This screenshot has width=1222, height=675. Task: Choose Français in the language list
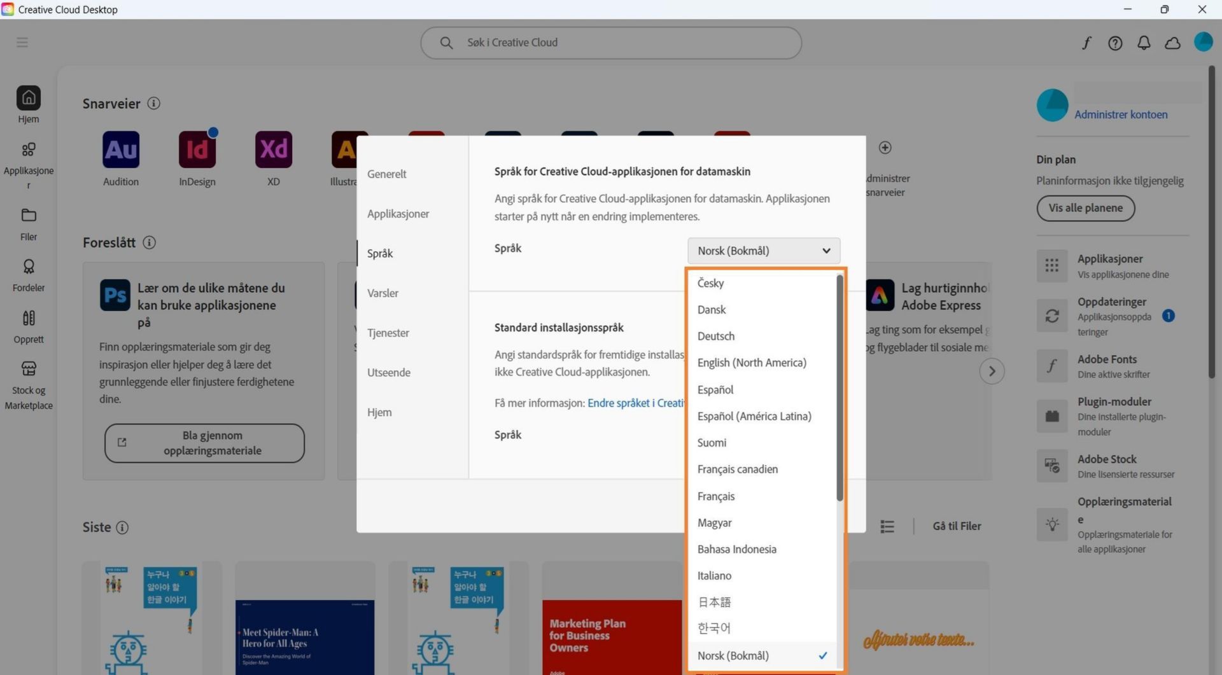pos(762,496)
